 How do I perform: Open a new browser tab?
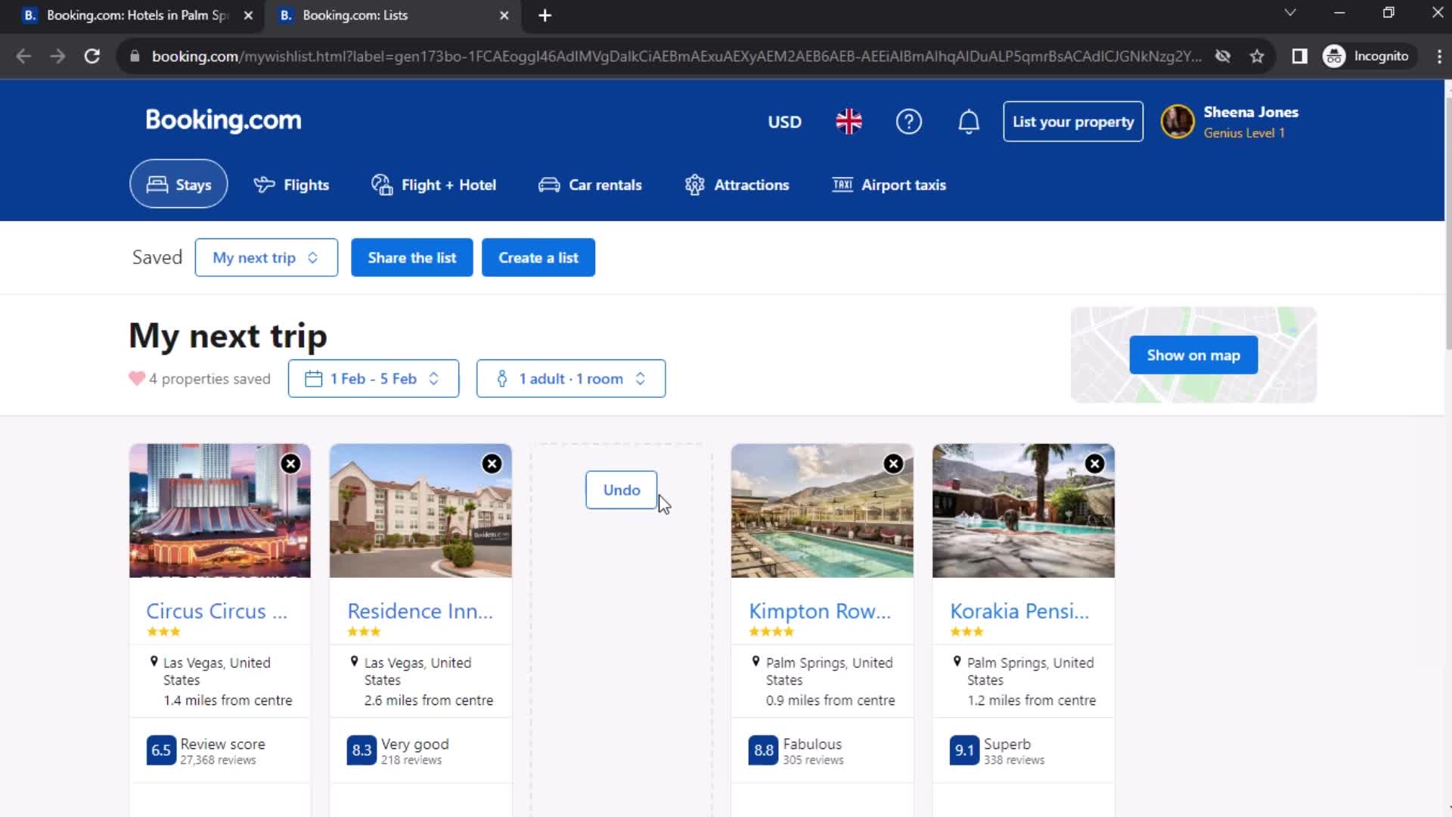pos(544,15)
